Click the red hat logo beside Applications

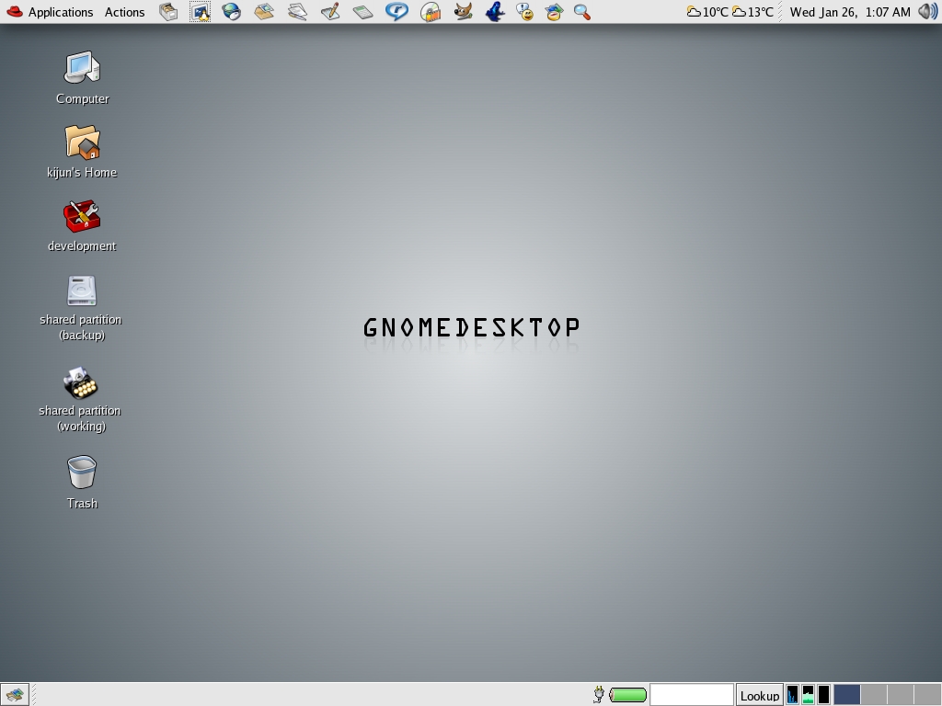[x=15, y=12]
